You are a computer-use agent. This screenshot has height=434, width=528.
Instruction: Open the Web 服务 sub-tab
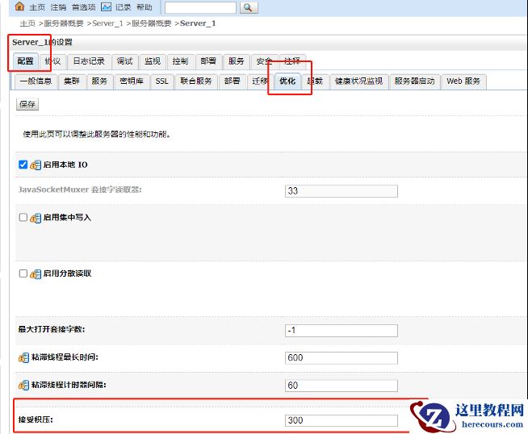tap(463, 81)
